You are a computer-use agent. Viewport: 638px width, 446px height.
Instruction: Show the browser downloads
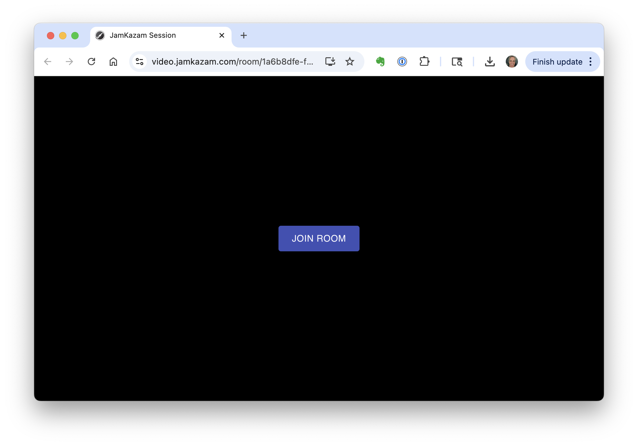click(x=490, y=62)
